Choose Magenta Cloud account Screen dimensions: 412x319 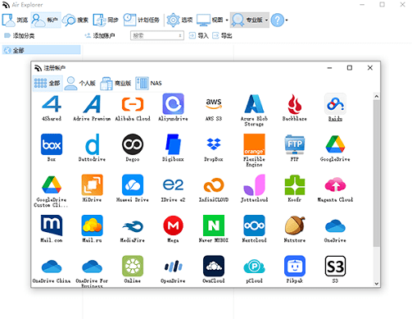[x=335, y=189]
